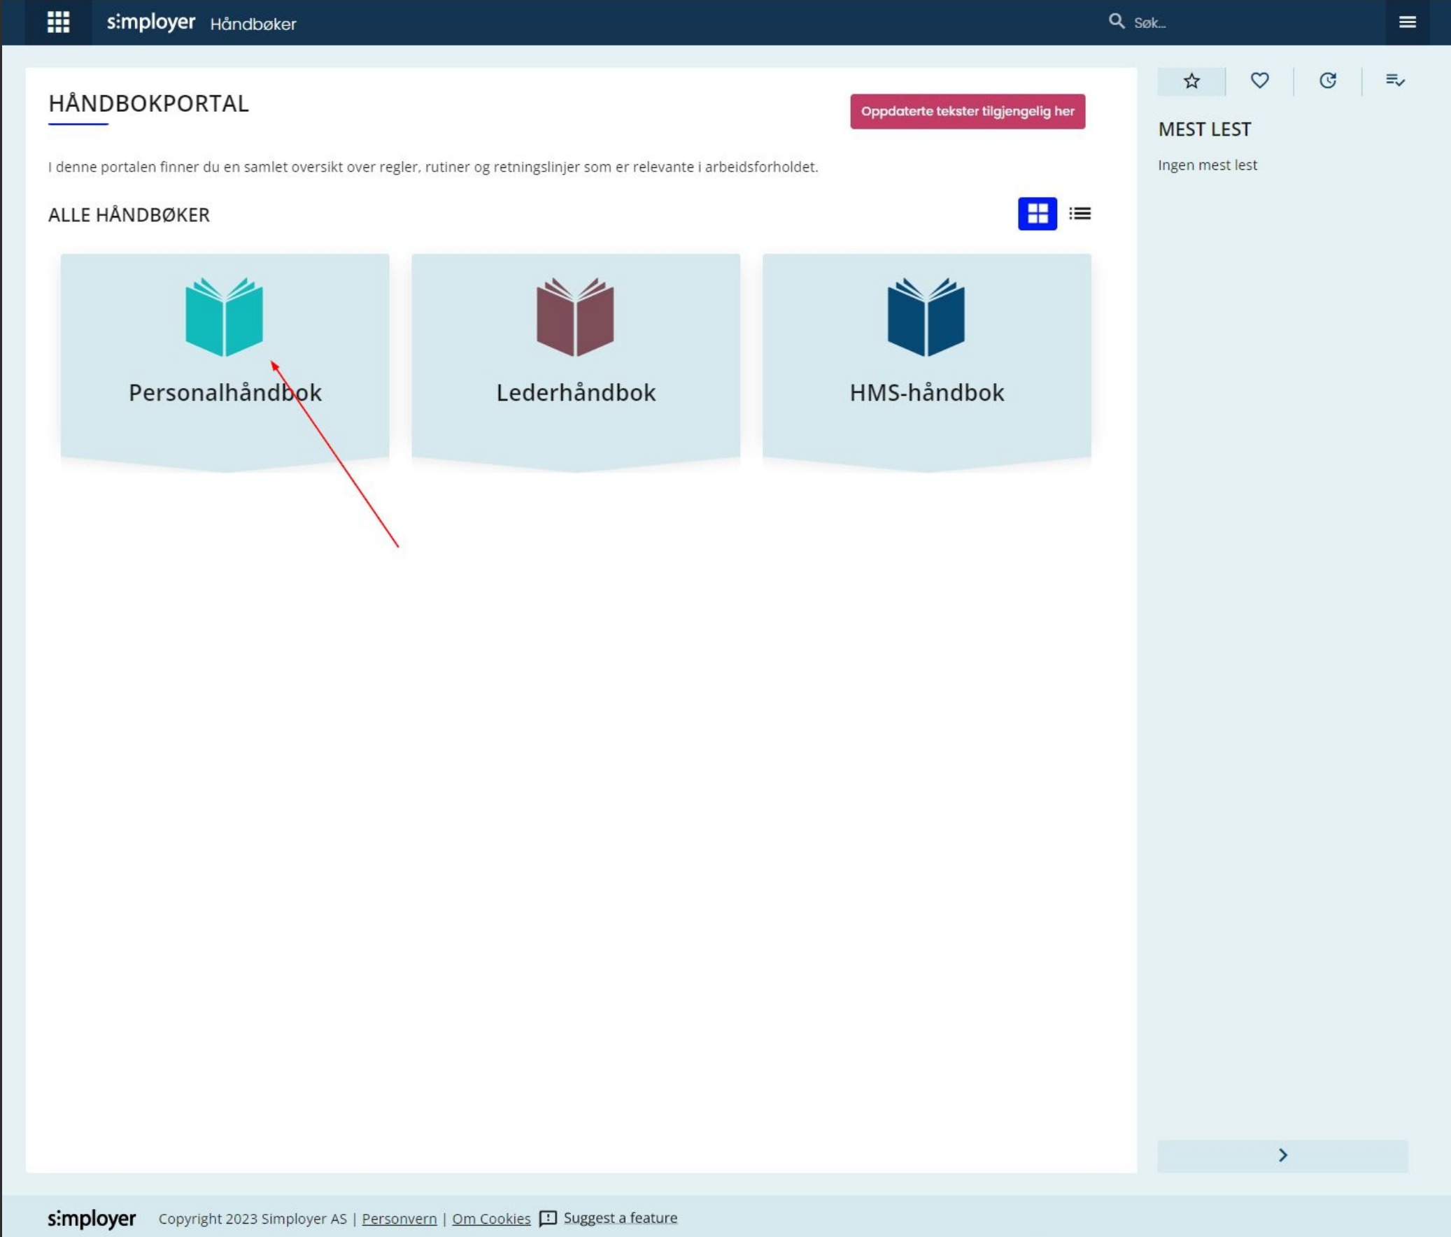1451x1237 pixels.
Task: Switch to list view
Action: point(1079,213)
